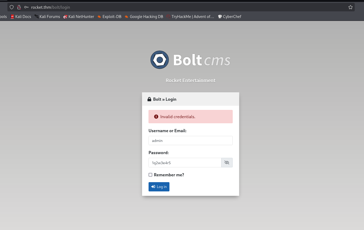Click the Username or Email input field
Screen dimensions: 364x230
(x=190, y=140)
